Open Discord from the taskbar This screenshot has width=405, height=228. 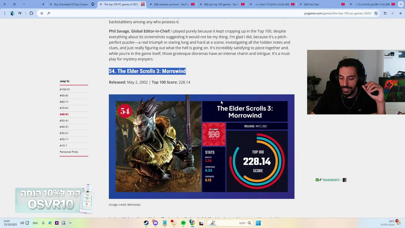click(155, 223)
